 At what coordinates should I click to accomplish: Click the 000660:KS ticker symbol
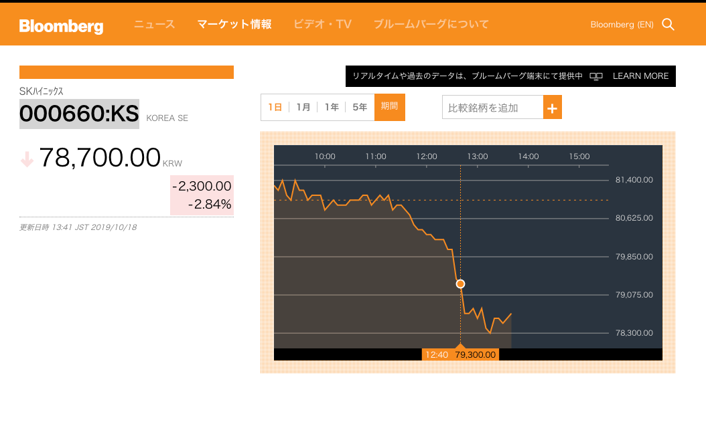pyautogui.click(x=79, y=114)
